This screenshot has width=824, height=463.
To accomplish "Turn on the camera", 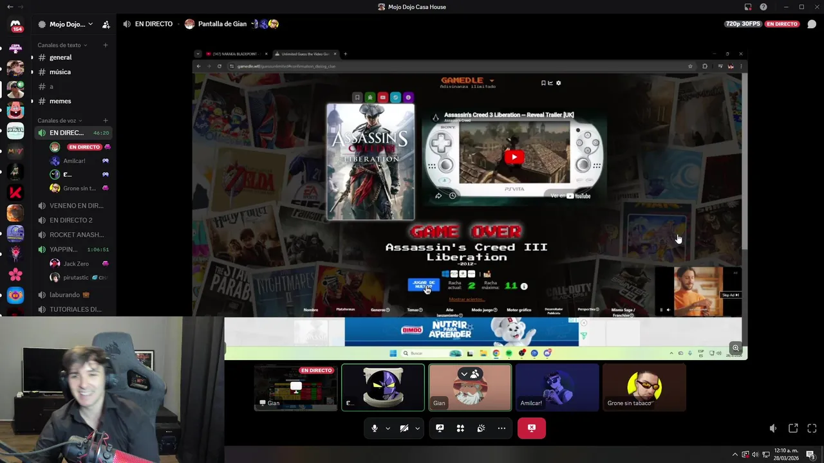I will click(x=404, y=428).
